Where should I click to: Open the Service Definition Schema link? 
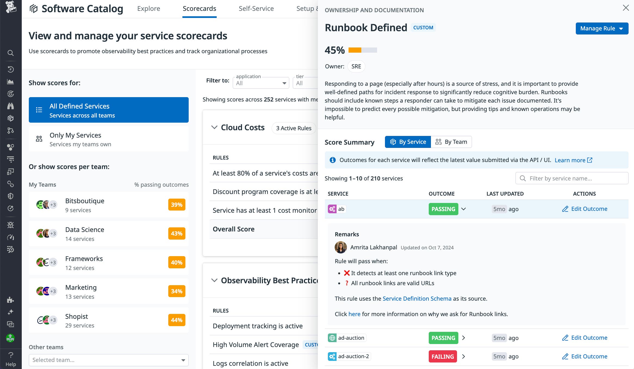(417, 298)
